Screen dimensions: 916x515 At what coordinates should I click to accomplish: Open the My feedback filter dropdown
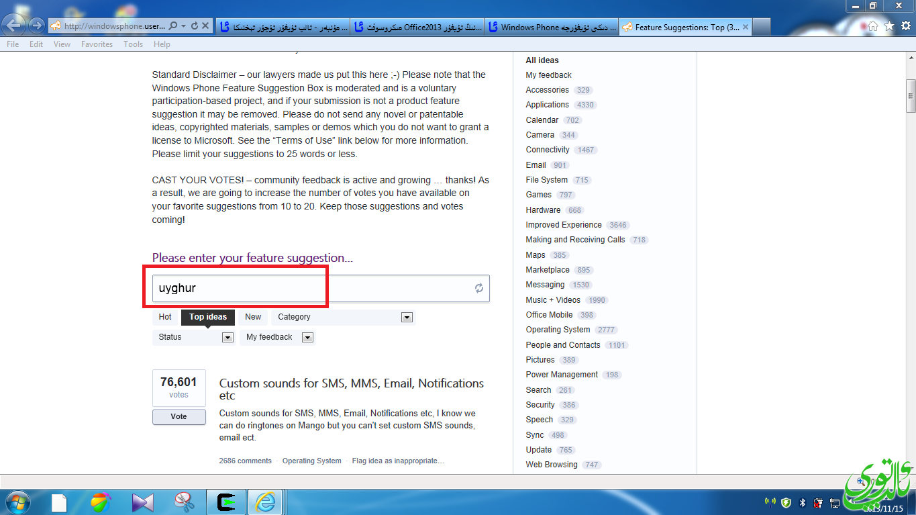click(x=307, y=338)
